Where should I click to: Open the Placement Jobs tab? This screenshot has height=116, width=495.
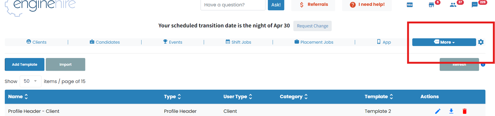coord(314,42)
